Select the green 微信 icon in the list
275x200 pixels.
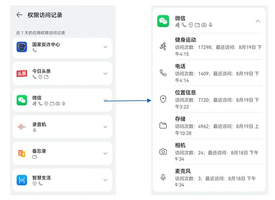coord(22,100)
